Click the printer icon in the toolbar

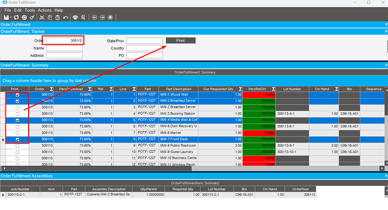click(75, 17)
